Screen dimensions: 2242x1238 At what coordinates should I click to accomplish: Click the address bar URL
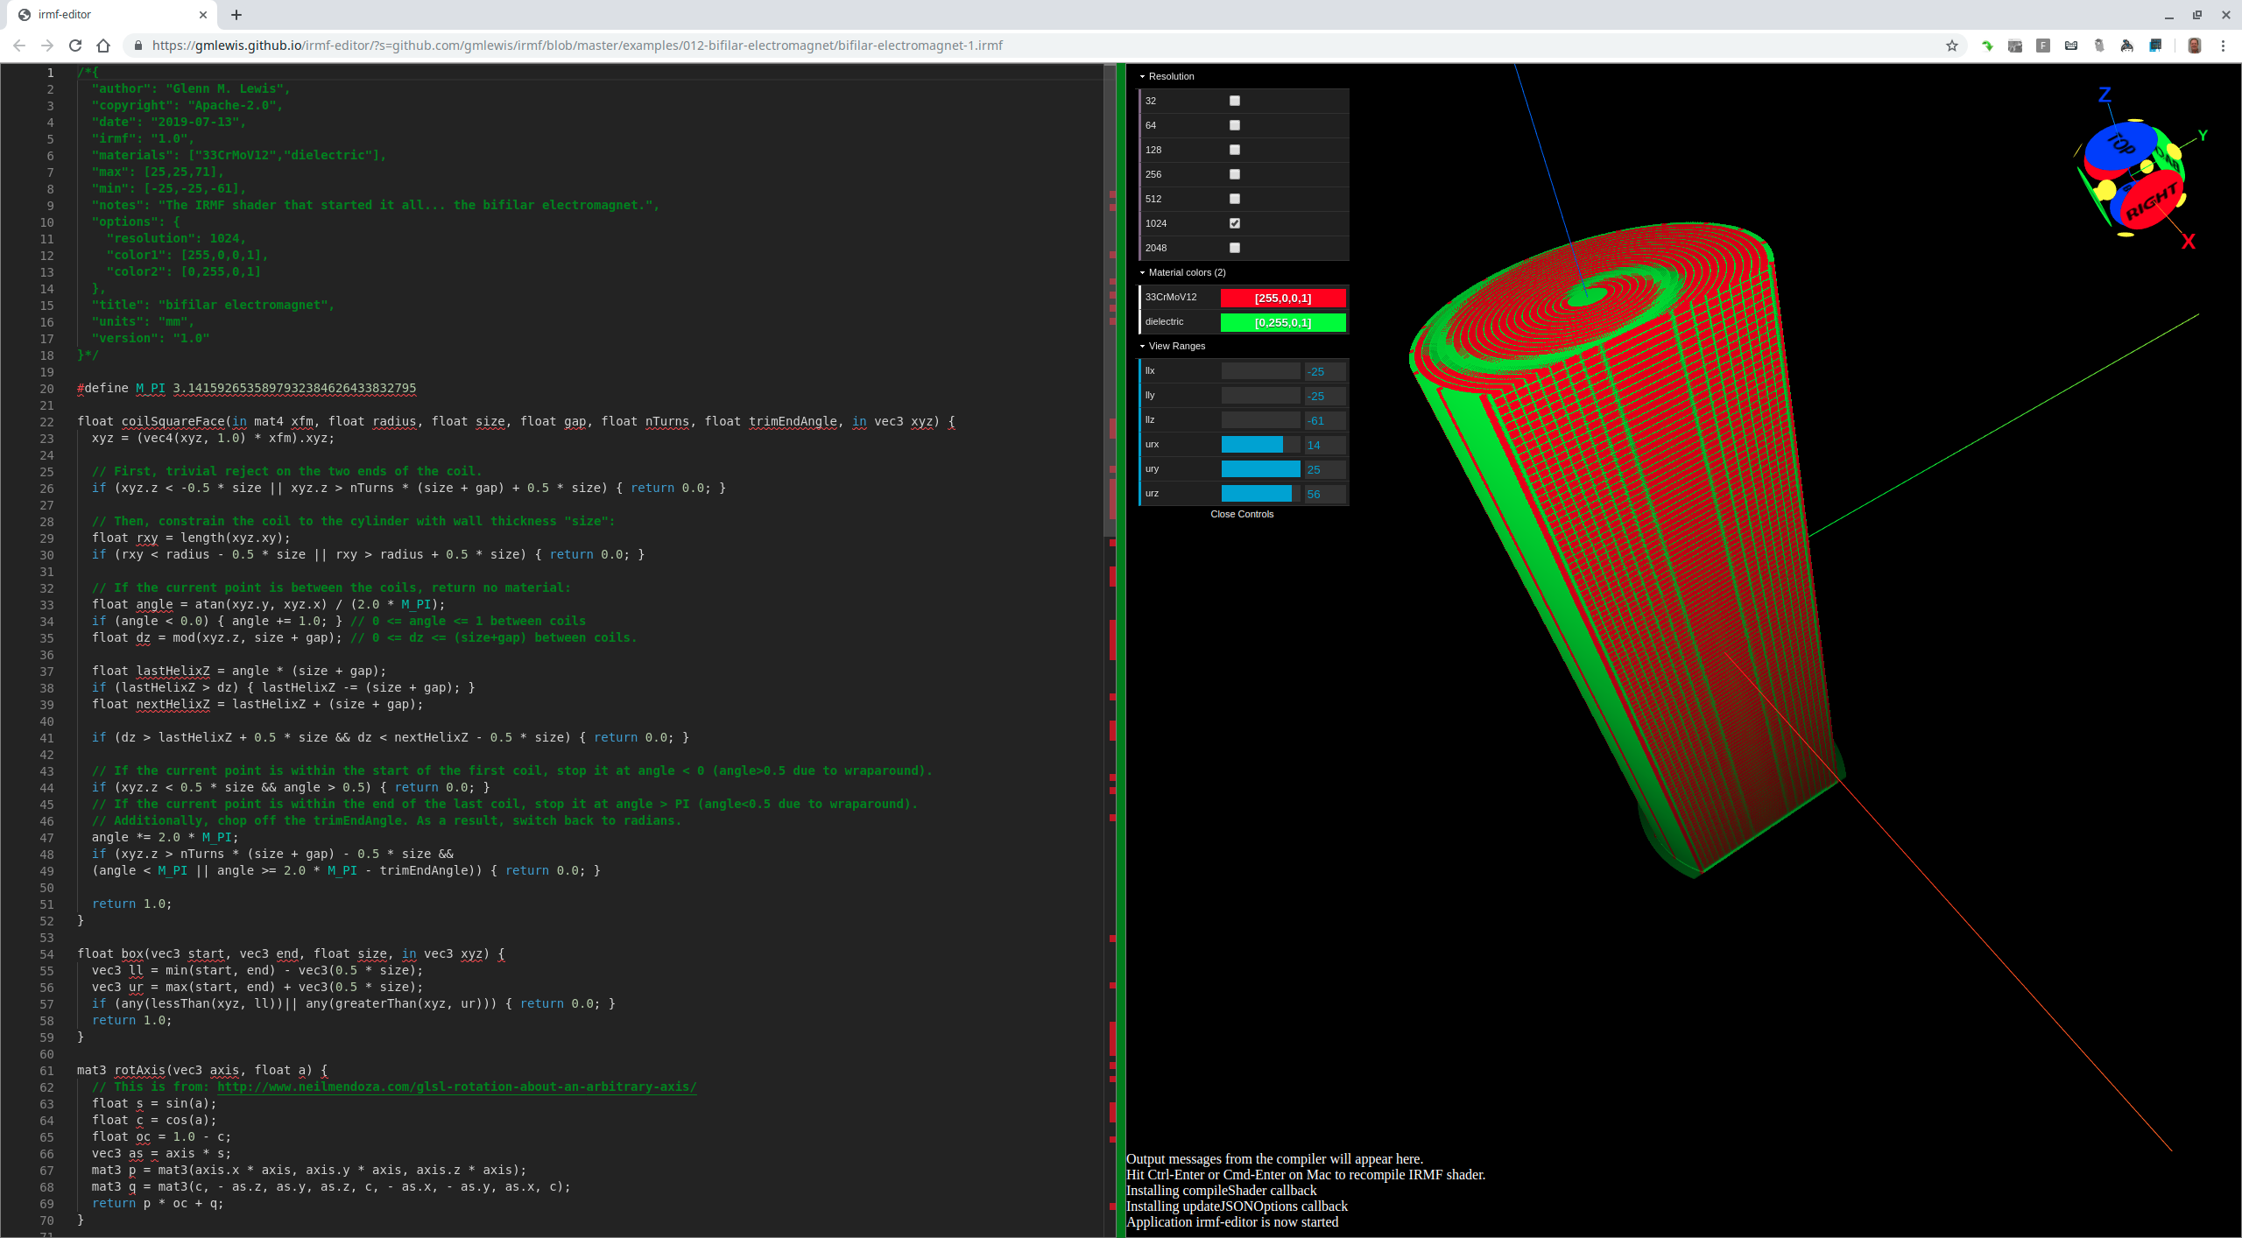coord(577,46)
